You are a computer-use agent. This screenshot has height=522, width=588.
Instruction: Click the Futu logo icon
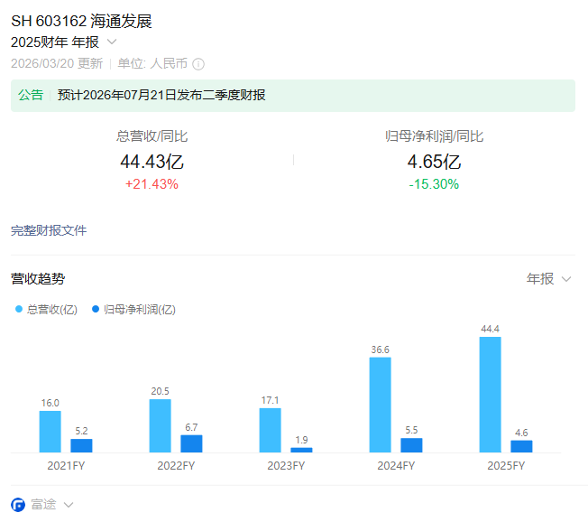click(x=18, y=504)
